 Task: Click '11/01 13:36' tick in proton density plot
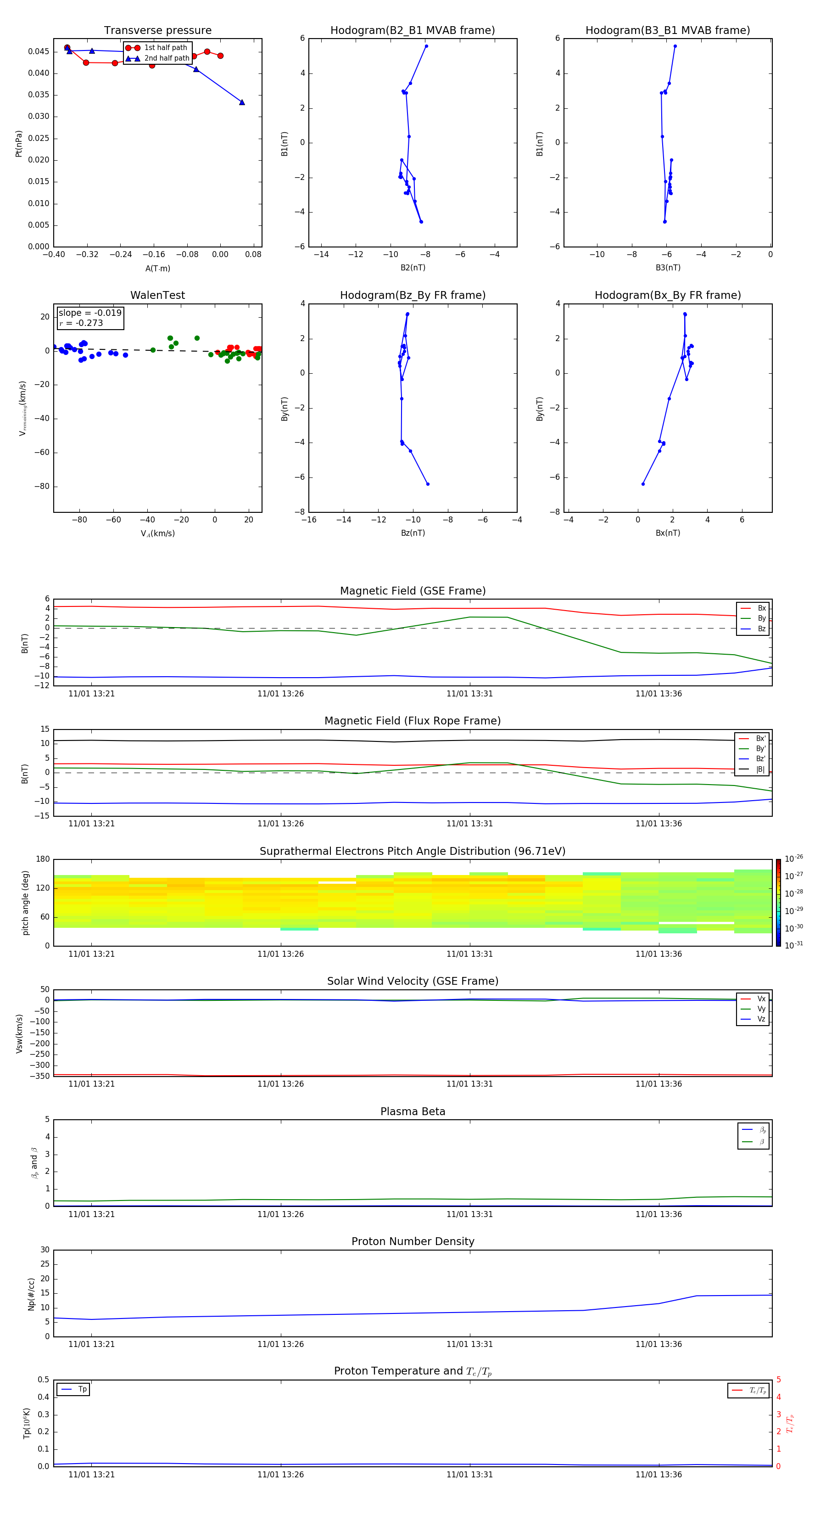pyautogui.click(x=659, y=1344)
